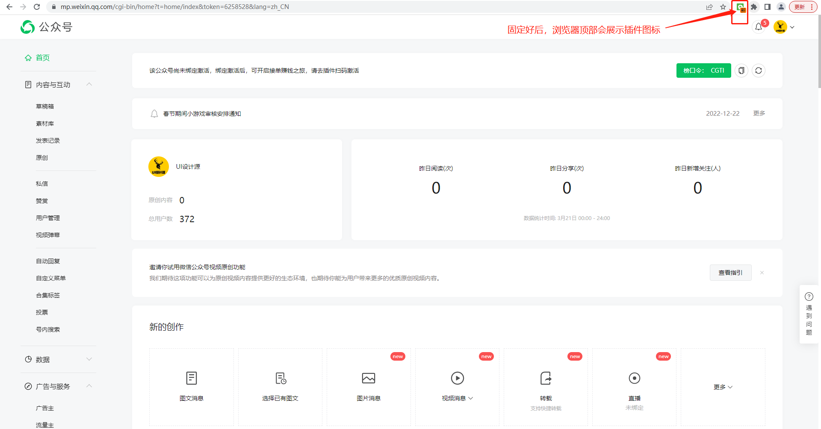
Task: Click the 图片消息 picture icon
Action: (x=368, y=378)
